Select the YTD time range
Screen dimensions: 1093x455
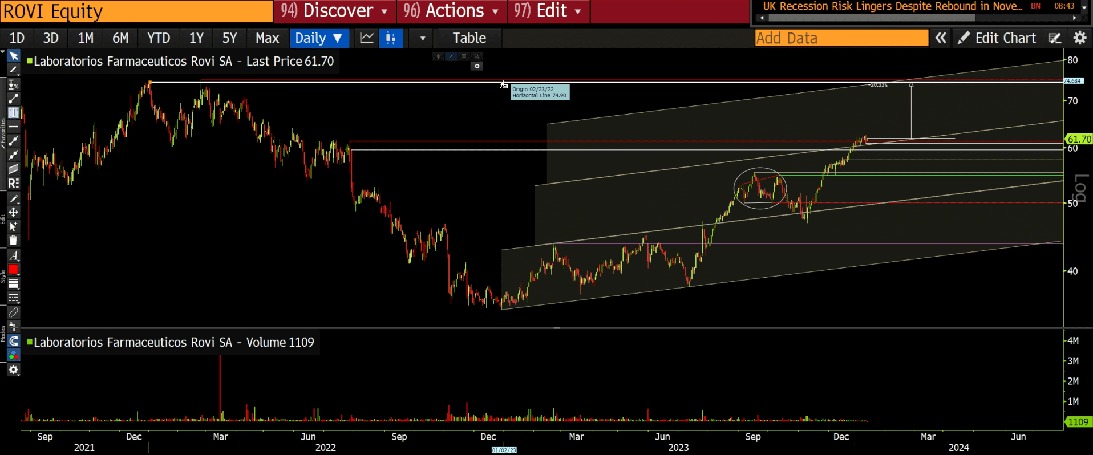click(159, 38)
